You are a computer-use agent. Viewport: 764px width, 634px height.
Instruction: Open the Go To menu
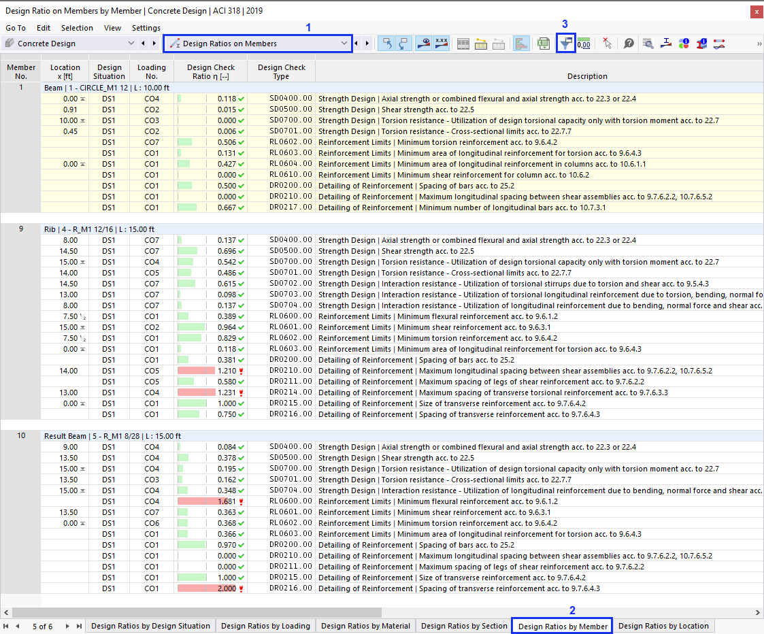click(16, 28)
